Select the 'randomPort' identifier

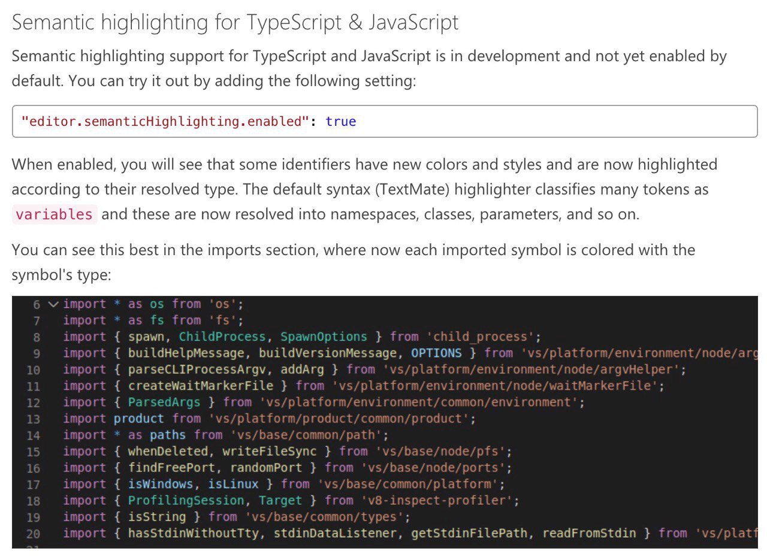tap(265, 467)
